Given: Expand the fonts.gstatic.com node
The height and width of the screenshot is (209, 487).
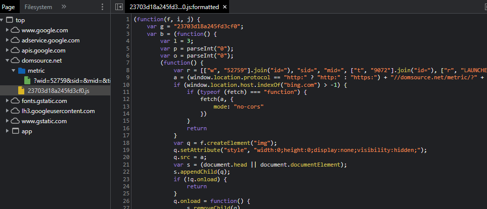Looking at the screenshot, I should 7,101.
